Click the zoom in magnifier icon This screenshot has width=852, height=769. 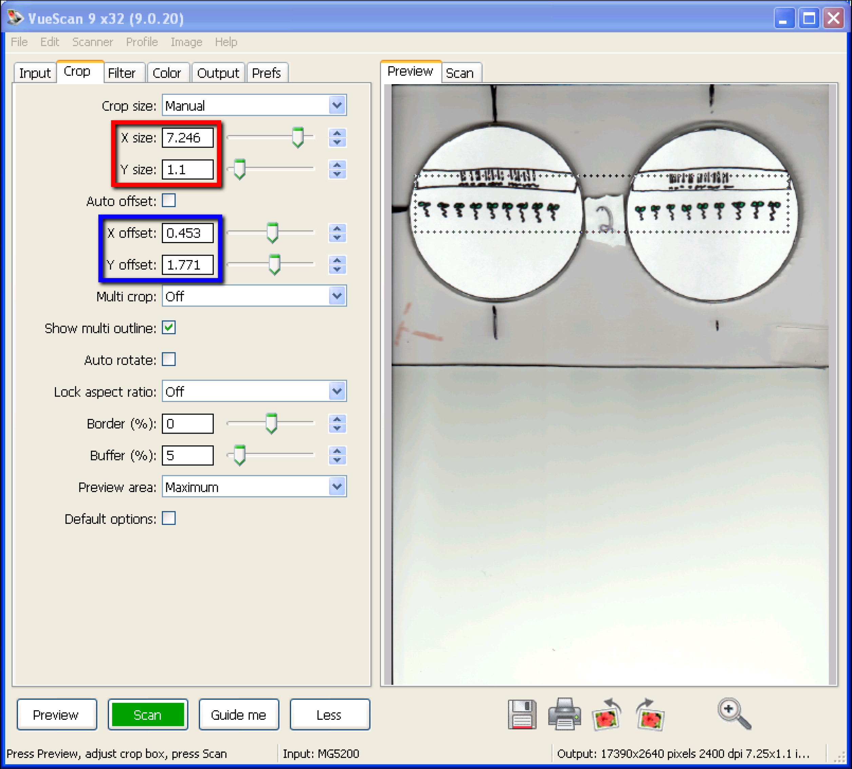pos(734,714)
